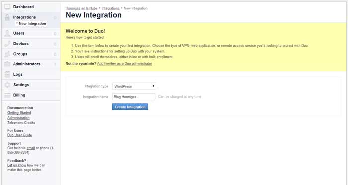Click the Administrators icon
This screenshot has height=185, width=348.
7,64
